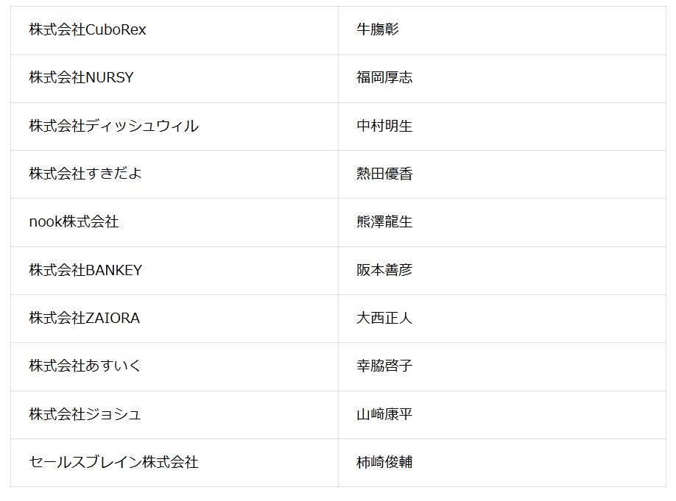Click the 株式会社あすいく entry
The width and height of the screenshot is (676, 501).
(x=85, y=366)
